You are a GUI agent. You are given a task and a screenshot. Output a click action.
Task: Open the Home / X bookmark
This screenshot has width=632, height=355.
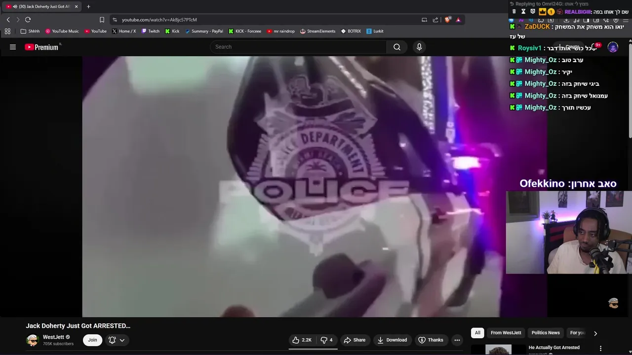(124, 31)
